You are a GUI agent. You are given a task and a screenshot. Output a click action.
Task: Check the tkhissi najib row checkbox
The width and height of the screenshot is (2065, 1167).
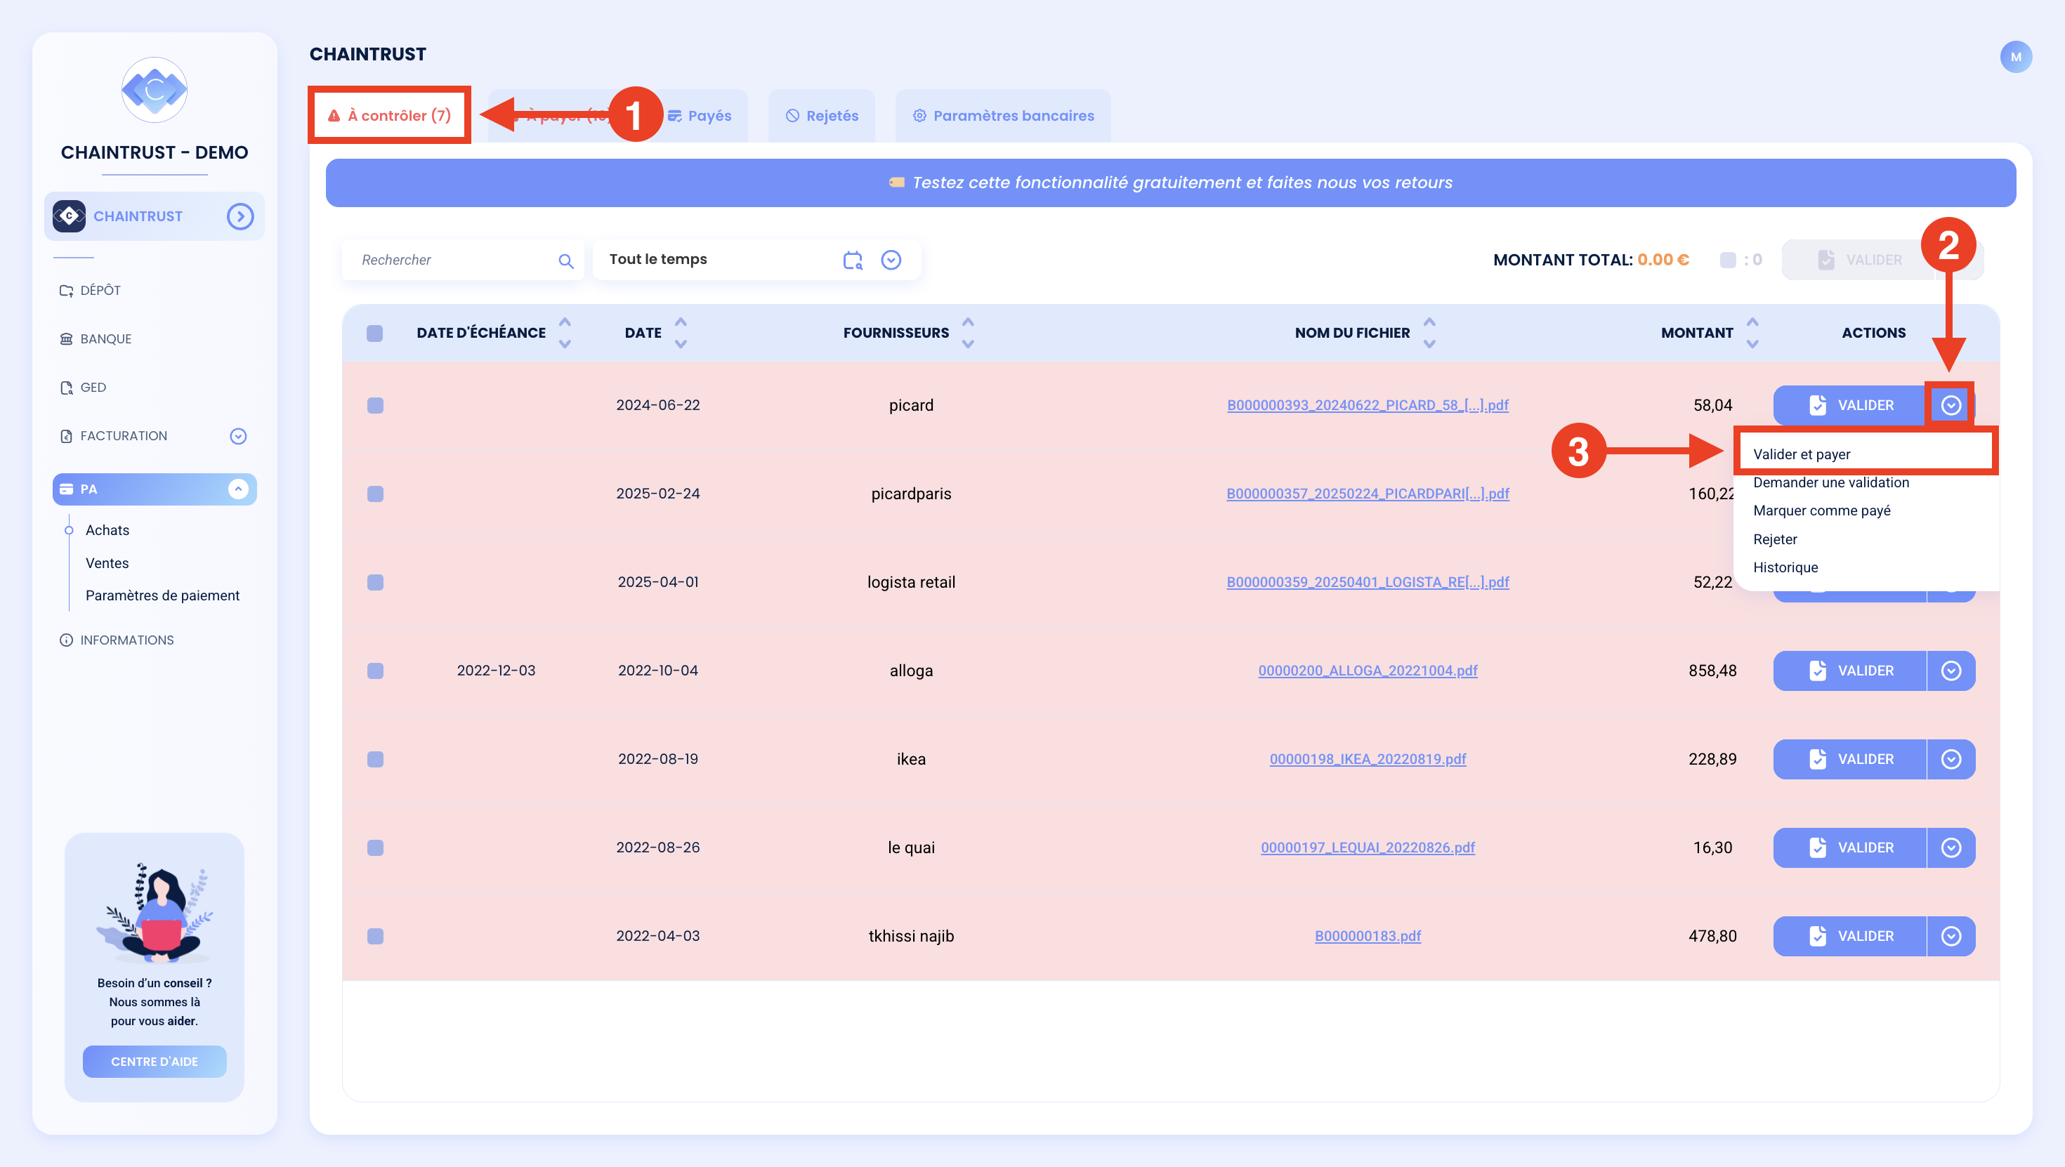coord(375,936)
